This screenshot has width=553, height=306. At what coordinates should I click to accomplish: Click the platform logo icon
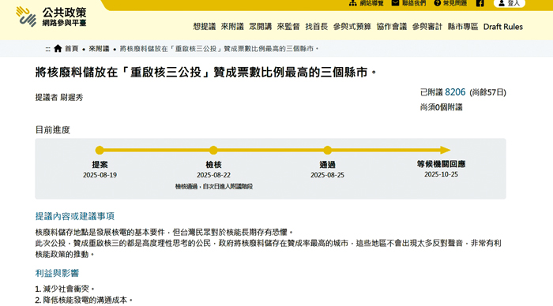click(x=26, y=17)
